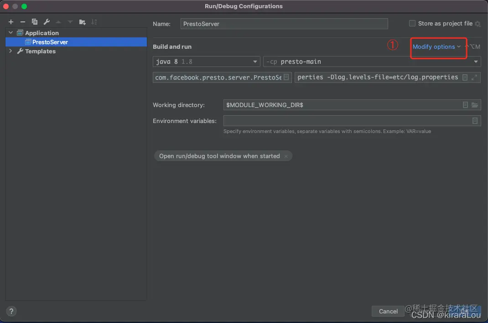Remove 'Open run/debug tool window' chip
The height and width of the screenshot is (323, 488).
(x=286, y=156)
